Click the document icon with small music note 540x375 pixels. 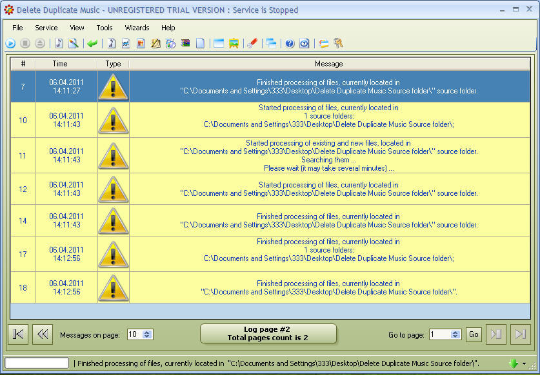pos(111,43)
